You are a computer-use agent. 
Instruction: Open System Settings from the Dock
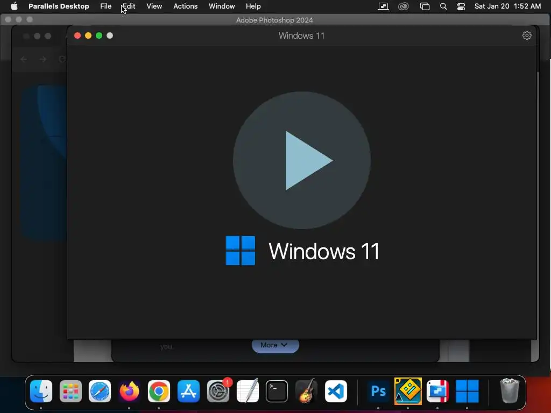coord(218,391)
